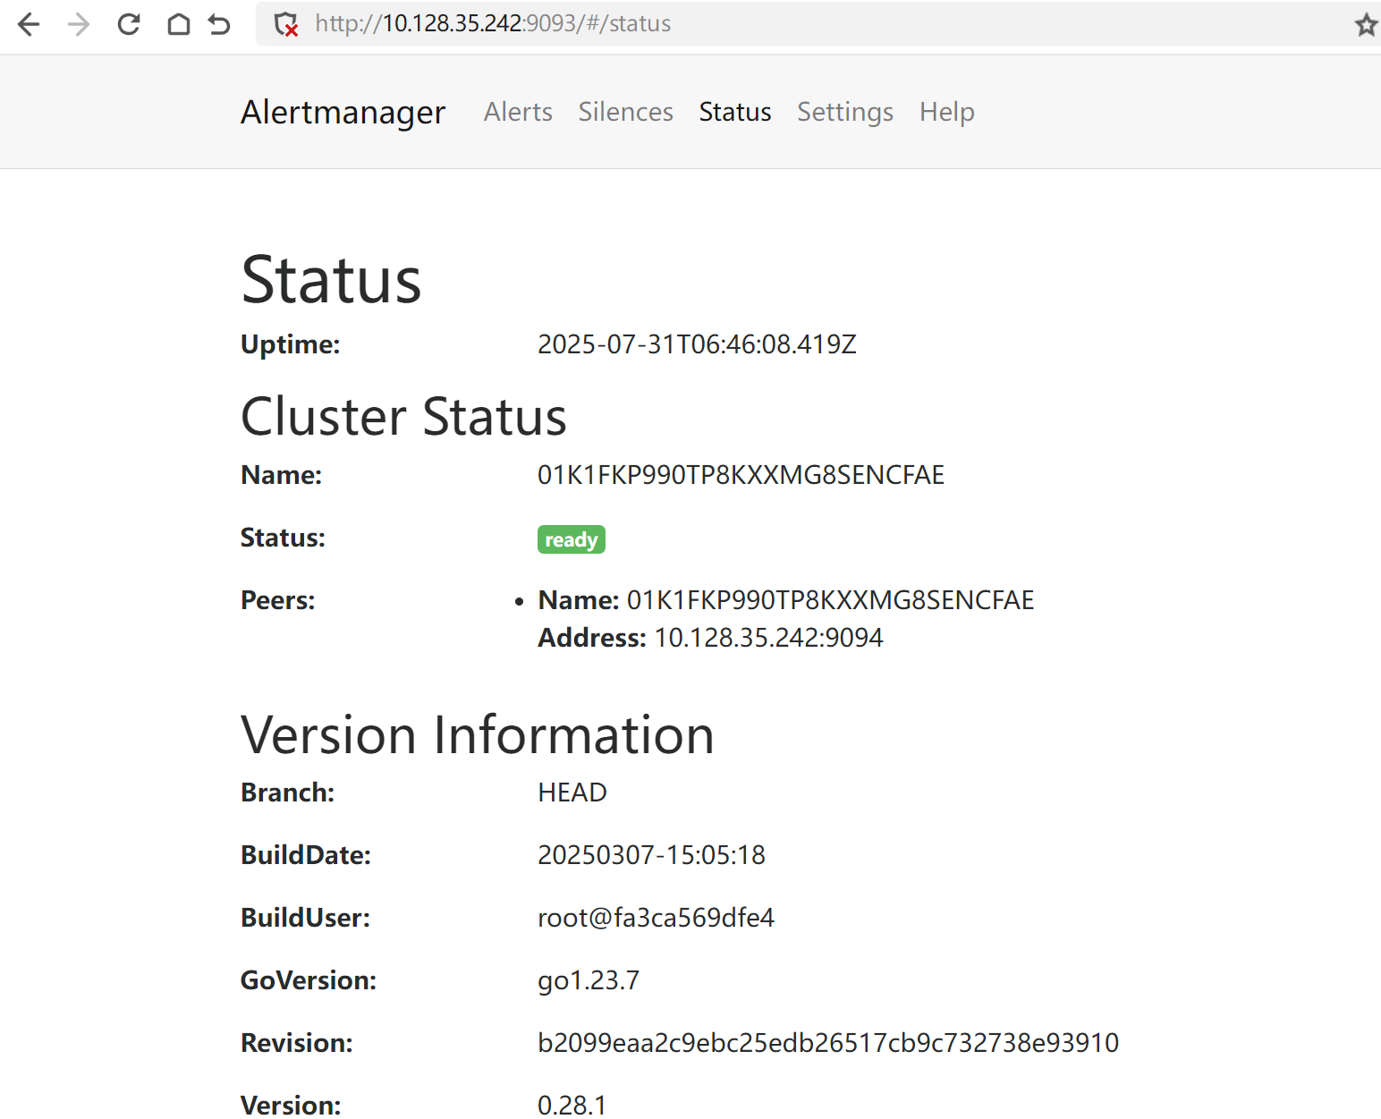Viewport: 1381px width, 1119px height.
Task: Click the BuildDate: label
Action: pyautogui.click(x=306, y=855)
